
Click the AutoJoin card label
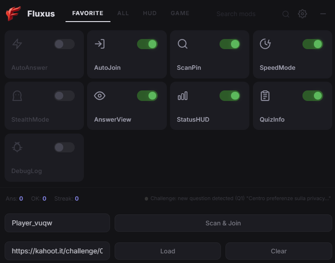coord(107,67)
